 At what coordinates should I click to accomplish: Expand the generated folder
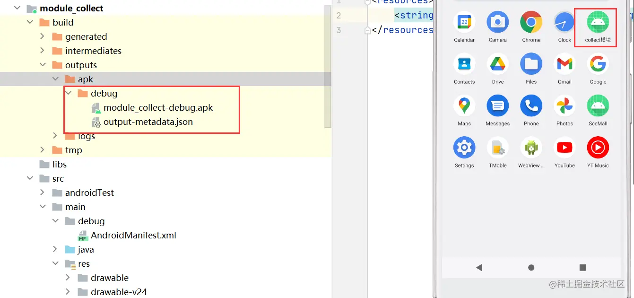43,37
